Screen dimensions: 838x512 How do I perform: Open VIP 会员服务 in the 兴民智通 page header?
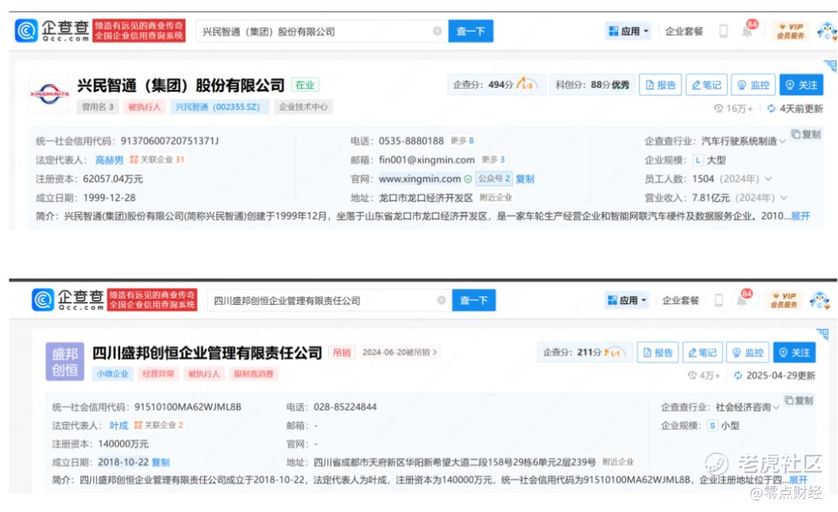[791, 31]
